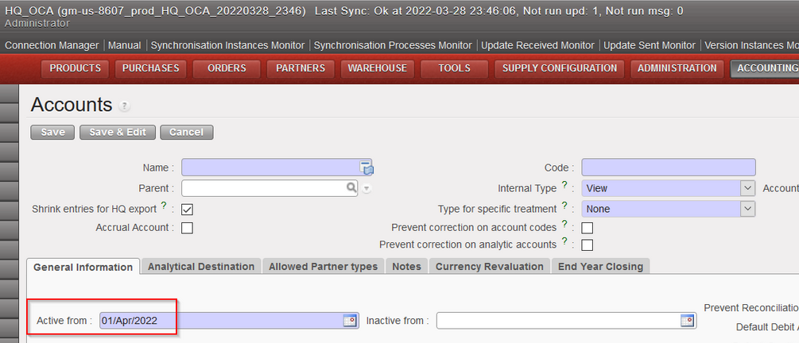This screenshot has width=799, height=343.
Task: Click into the Code input field
Action: pyautogui.click(x=668, y=168)
